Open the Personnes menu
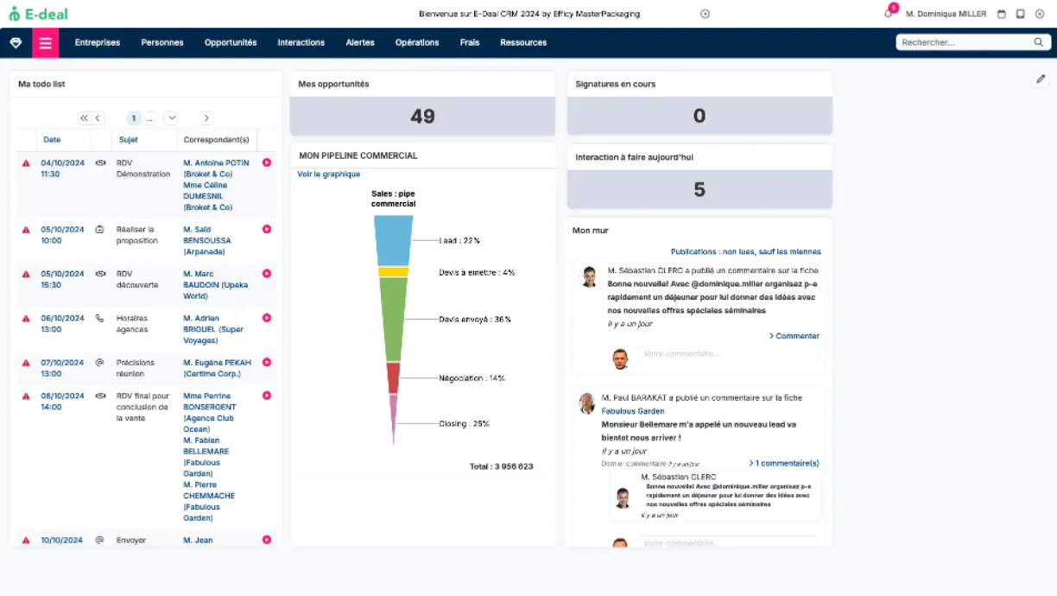The height and width of the screenshot is (596, 1057). (x=162, y=42)
